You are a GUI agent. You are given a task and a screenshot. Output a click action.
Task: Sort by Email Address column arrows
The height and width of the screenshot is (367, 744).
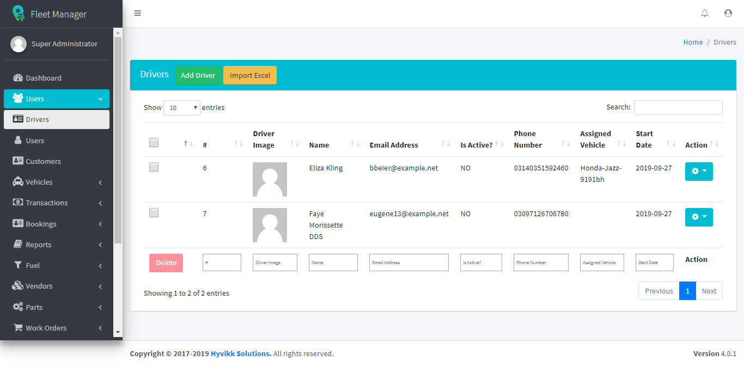(x=447, y=143)
